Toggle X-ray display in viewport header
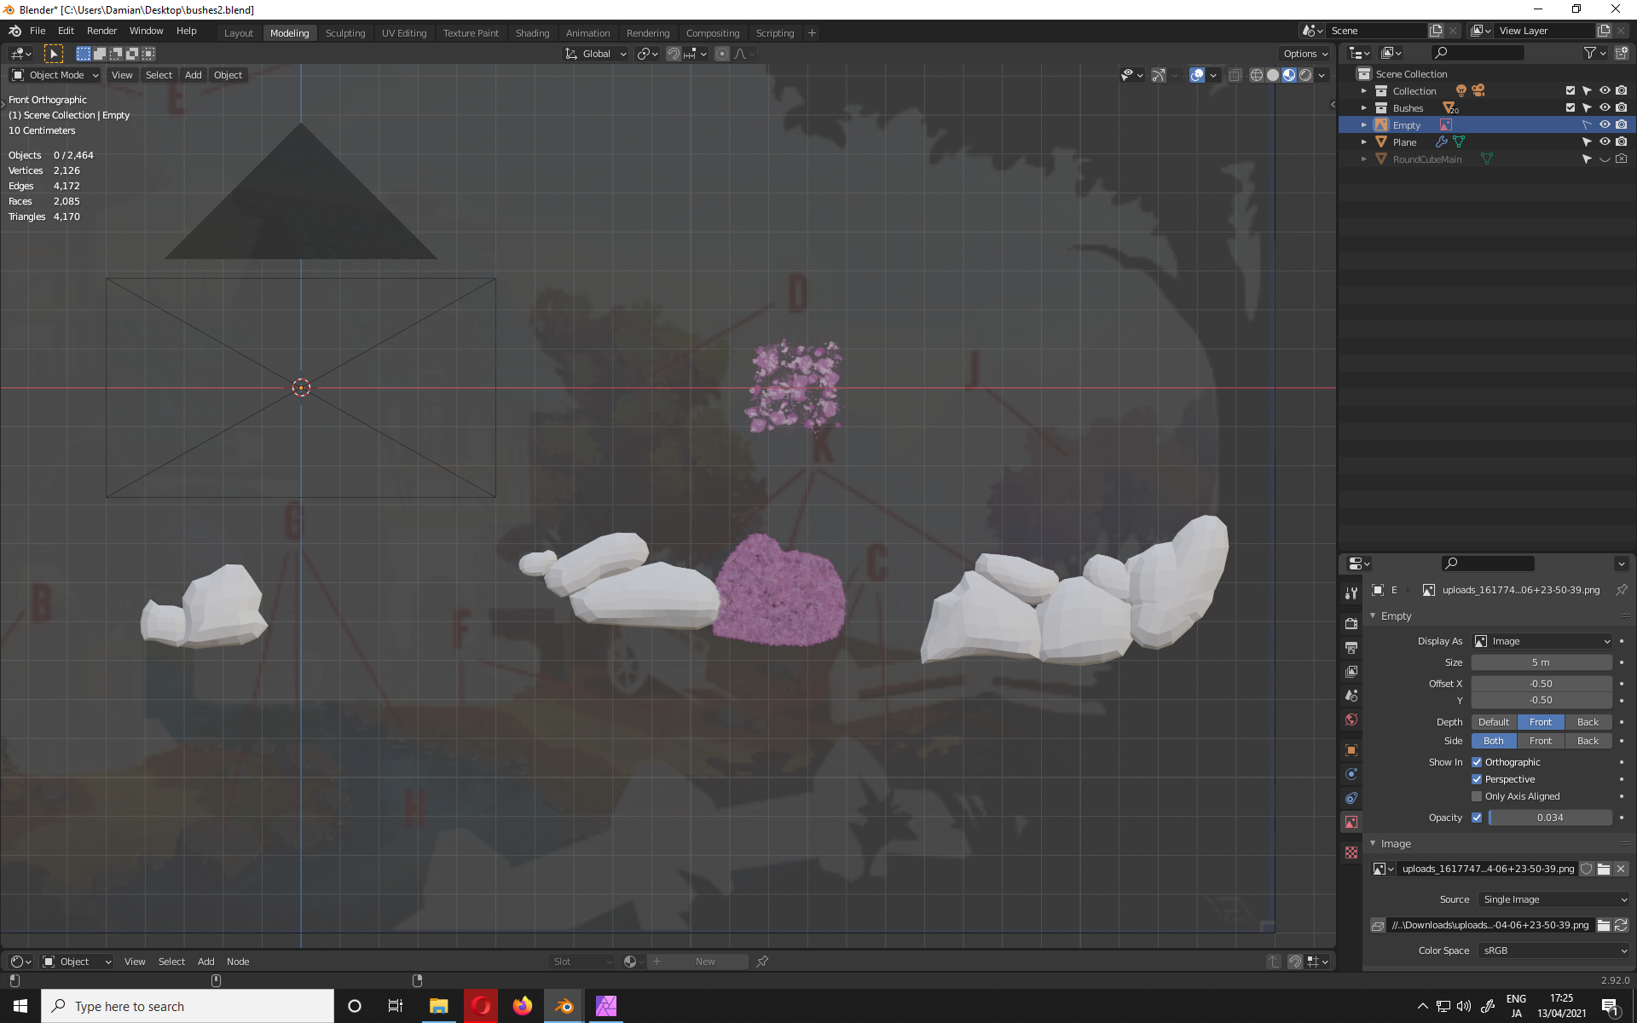Viewport: 1637px width, 1023px height. click(1235, 75)
